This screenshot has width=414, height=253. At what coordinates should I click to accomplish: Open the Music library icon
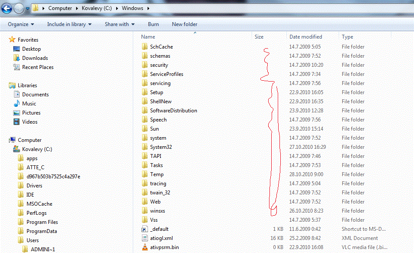coord(17,103)
